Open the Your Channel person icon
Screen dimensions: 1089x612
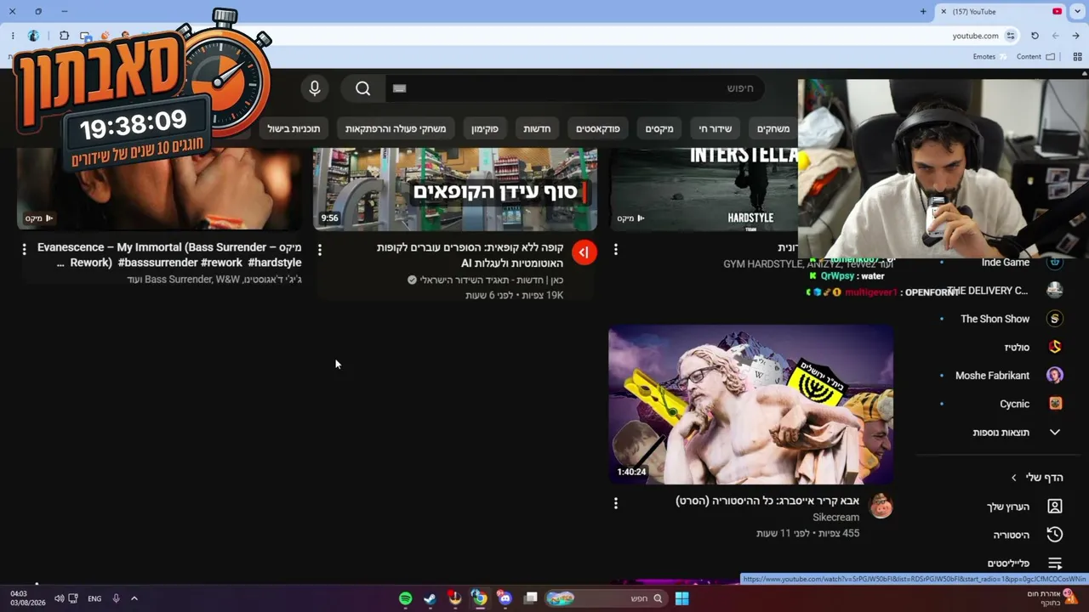pyautogui.click(x=1055, y=507)
